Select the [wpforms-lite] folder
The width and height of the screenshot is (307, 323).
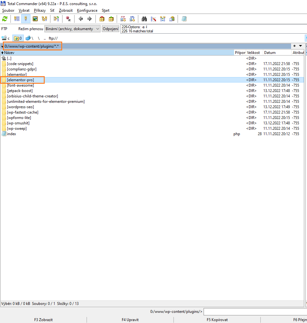tap(152, 118)
